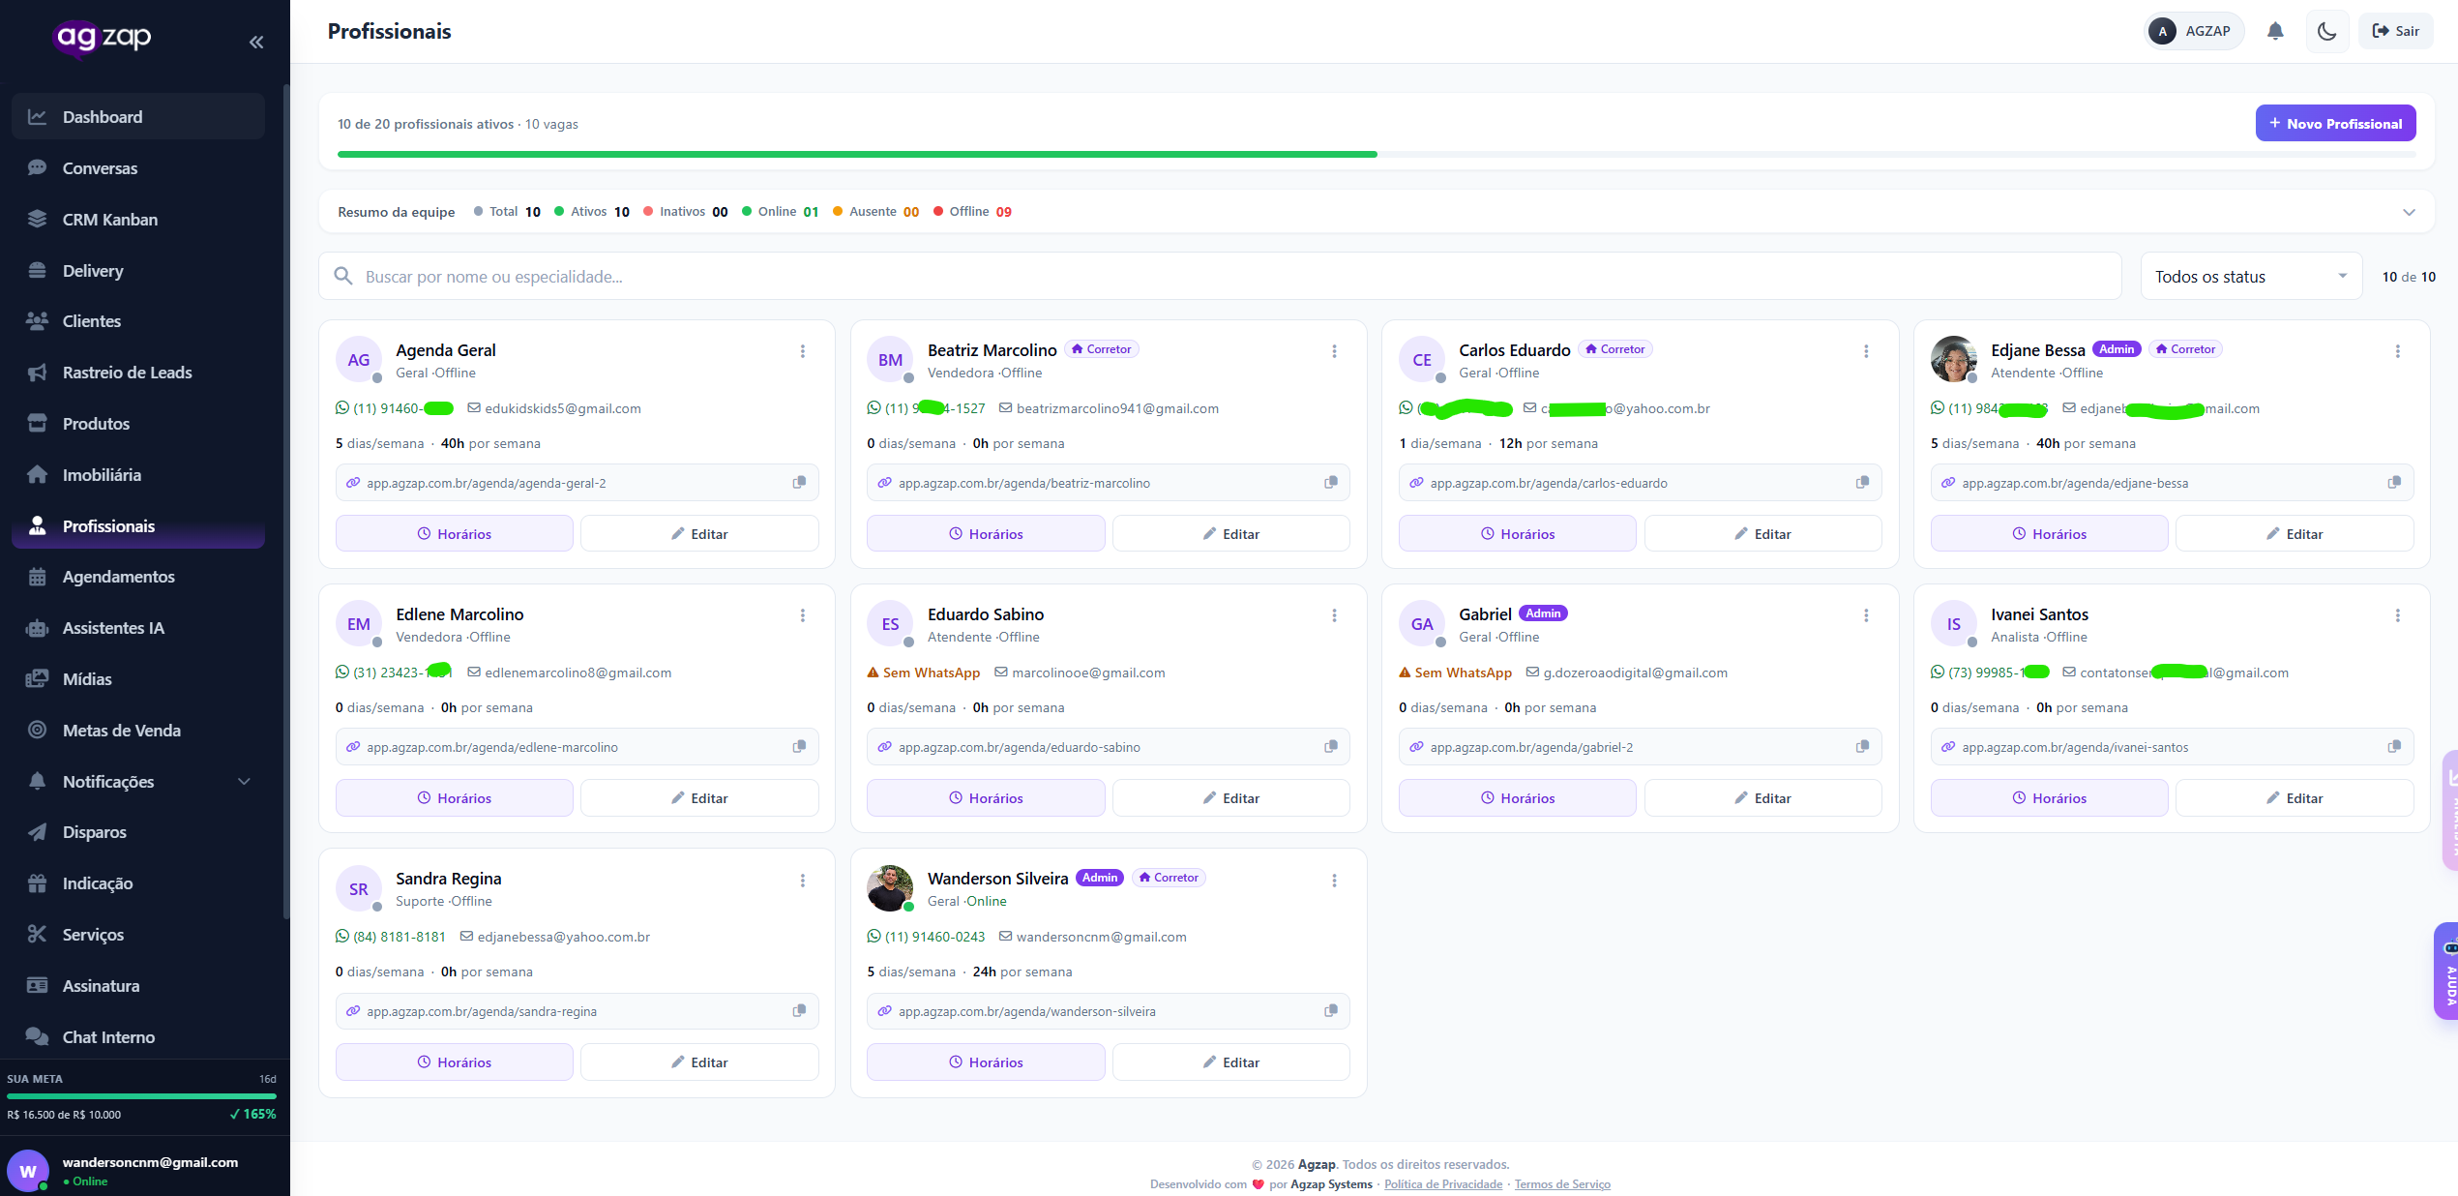Viewport: 2458px width, 1196px height.
Task: Go to CRM Kanban section
Action: tap(138, 220)
